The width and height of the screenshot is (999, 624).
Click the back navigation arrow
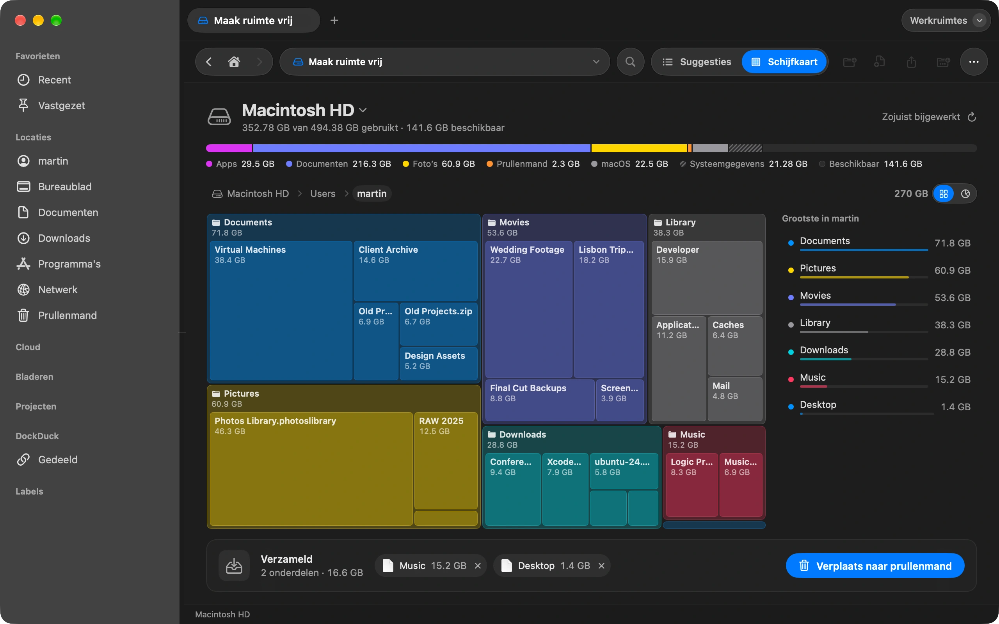coord(209,62)
